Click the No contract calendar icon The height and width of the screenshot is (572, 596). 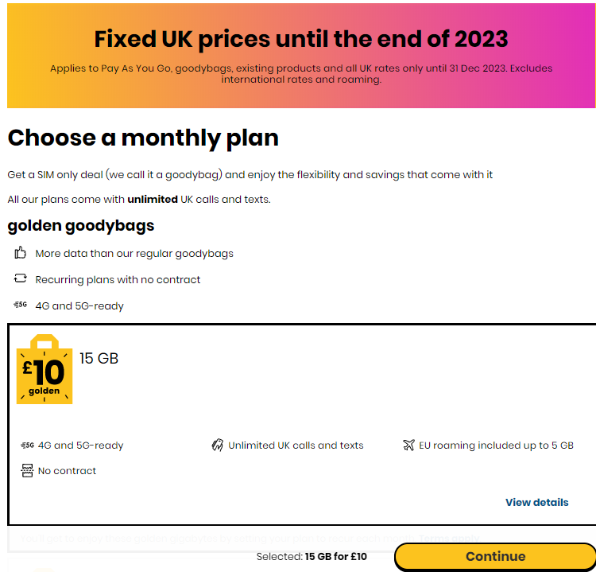tap(27, 471)
